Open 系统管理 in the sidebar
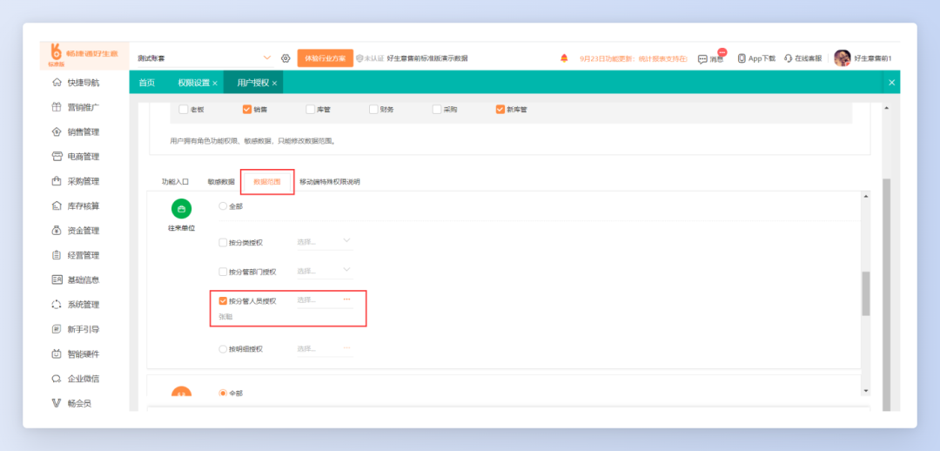 [76, 304]
